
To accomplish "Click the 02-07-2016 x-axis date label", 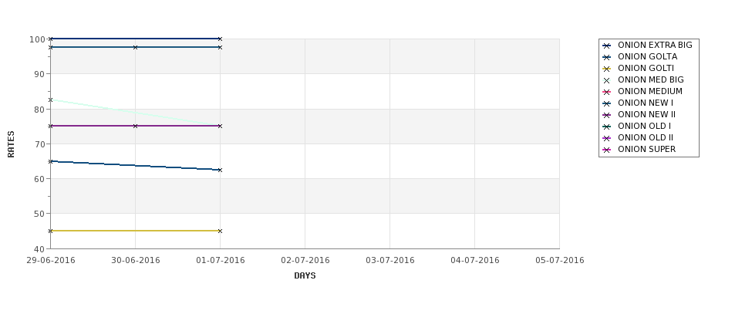I will tap(305, 260).
